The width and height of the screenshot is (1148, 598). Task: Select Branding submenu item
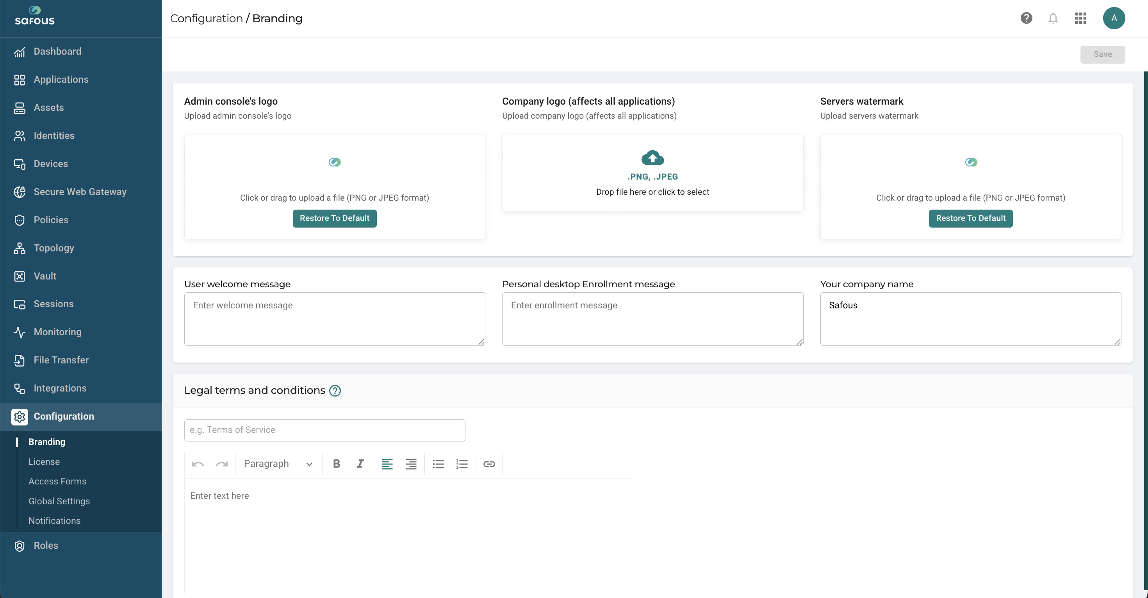click(x=47, y=442)
